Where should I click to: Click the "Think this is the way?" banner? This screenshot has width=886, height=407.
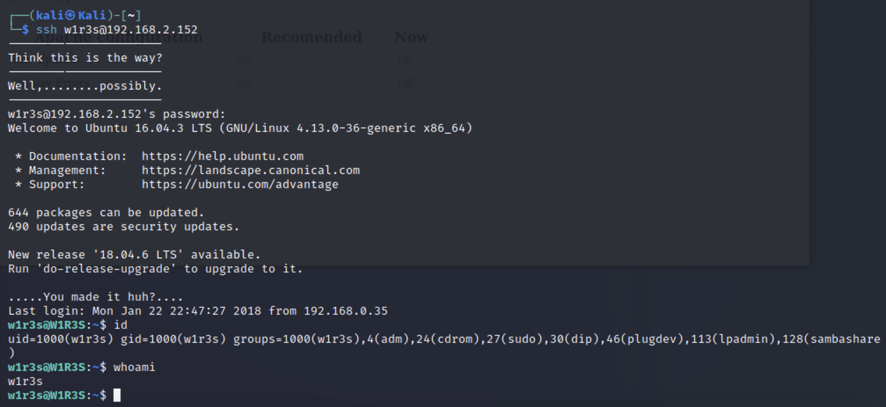85,58
